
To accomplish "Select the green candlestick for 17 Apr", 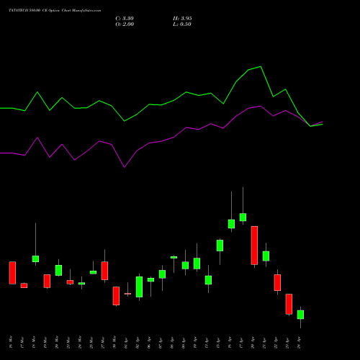I will (243, 217).
